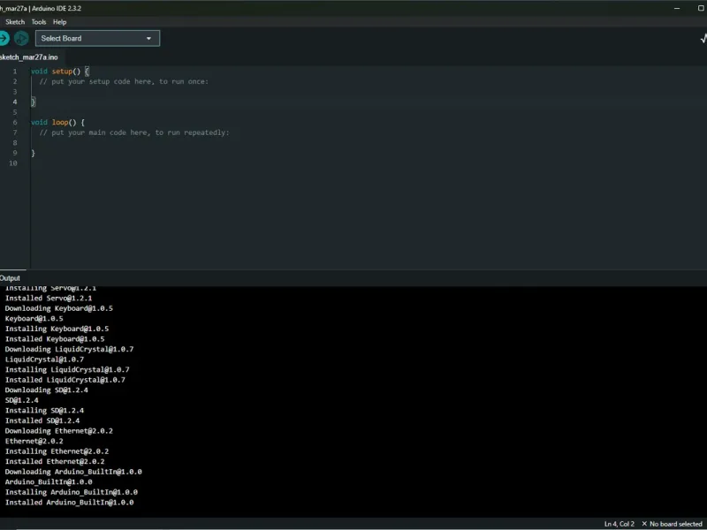Click the No board selected status text
The image size is (707, 530).
point(676,524)
